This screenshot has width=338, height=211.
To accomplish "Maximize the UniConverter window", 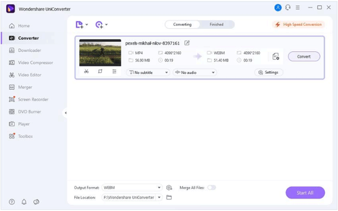I will coord(320,7).
